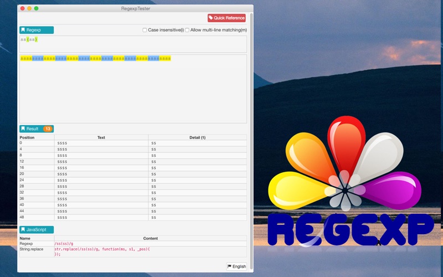Open the Quick Reference panel
443x277 pixels.
226,18
